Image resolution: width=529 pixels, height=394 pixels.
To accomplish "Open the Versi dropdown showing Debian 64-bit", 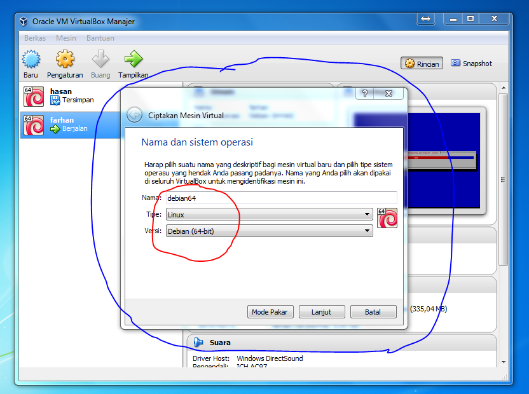I will click(x=267, y=231).
